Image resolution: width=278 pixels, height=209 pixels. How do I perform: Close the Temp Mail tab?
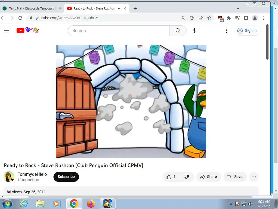[60, 8]
